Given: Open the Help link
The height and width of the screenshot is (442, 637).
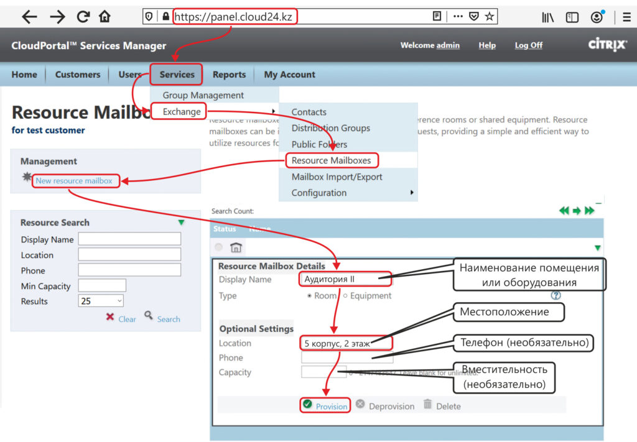Looking at the screenshot, I should pyautogui.click(x=486, y=45).
